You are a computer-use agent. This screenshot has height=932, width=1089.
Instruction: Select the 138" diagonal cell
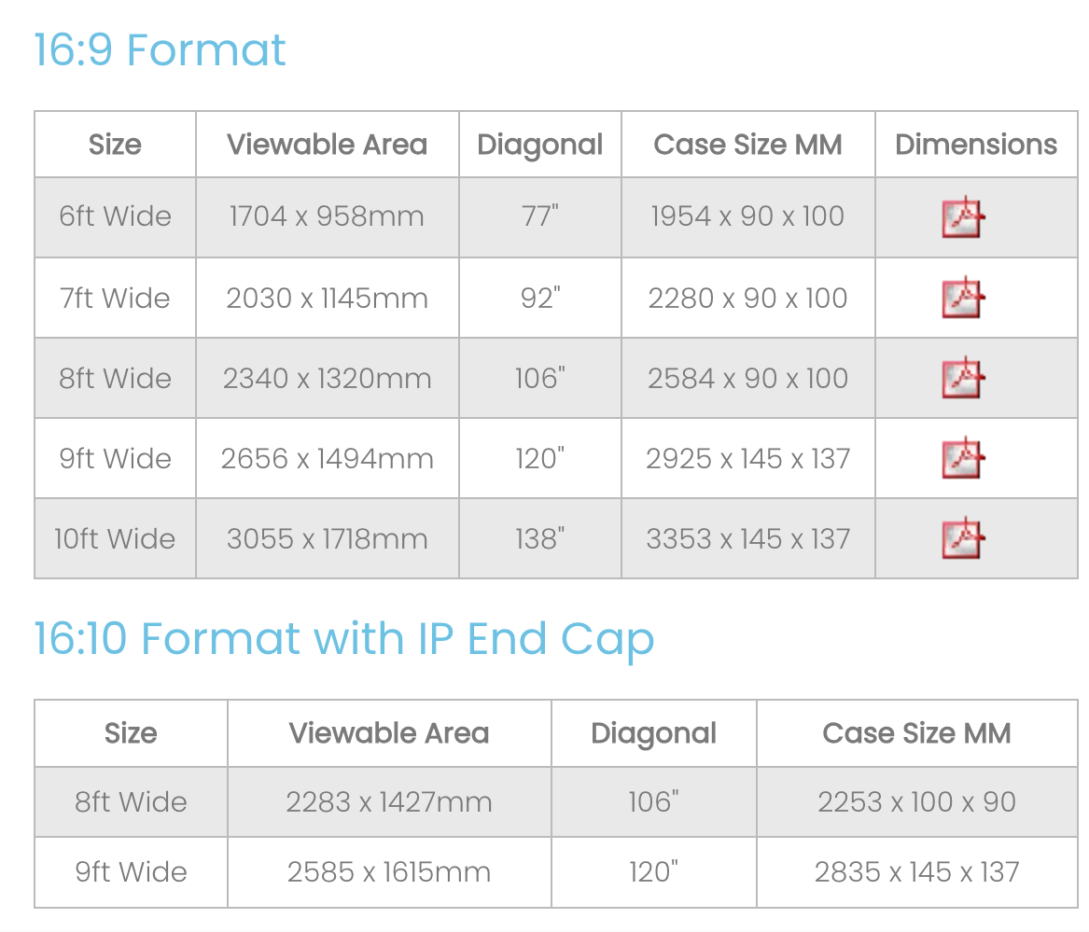539,539
